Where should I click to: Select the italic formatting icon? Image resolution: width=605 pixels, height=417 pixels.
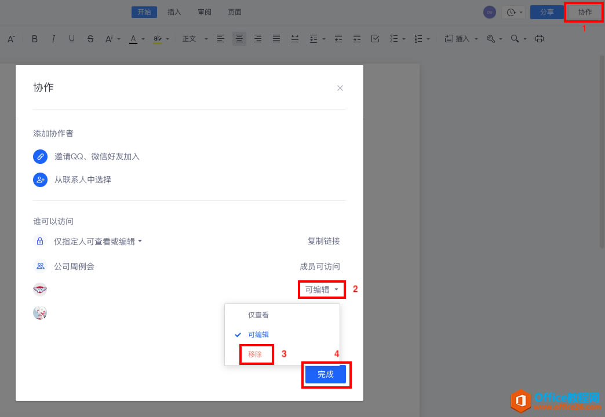[x=53, y=39]
